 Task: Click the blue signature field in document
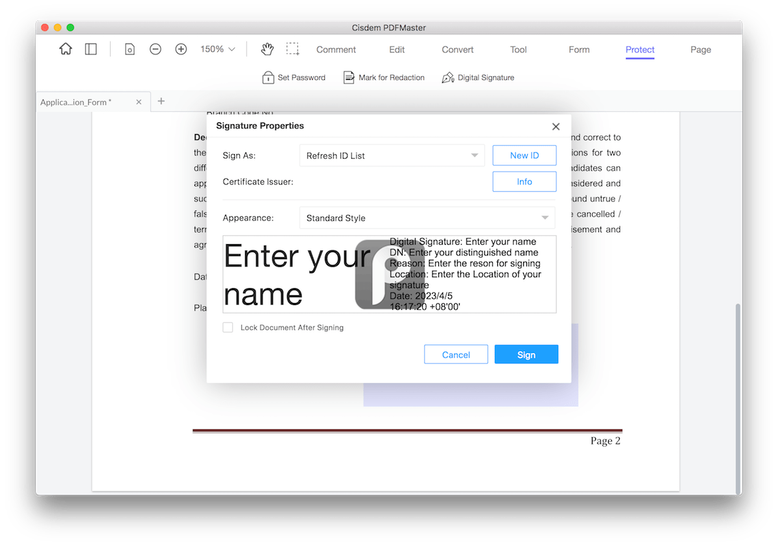pyautogui.click(x=471, y=394)
